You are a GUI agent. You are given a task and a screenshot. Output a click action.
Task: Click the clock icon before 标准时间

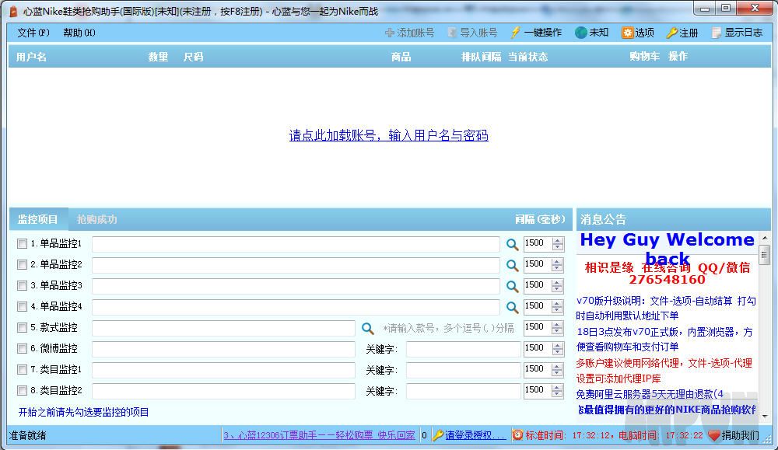pyautogui.click(x=517, y=435)
